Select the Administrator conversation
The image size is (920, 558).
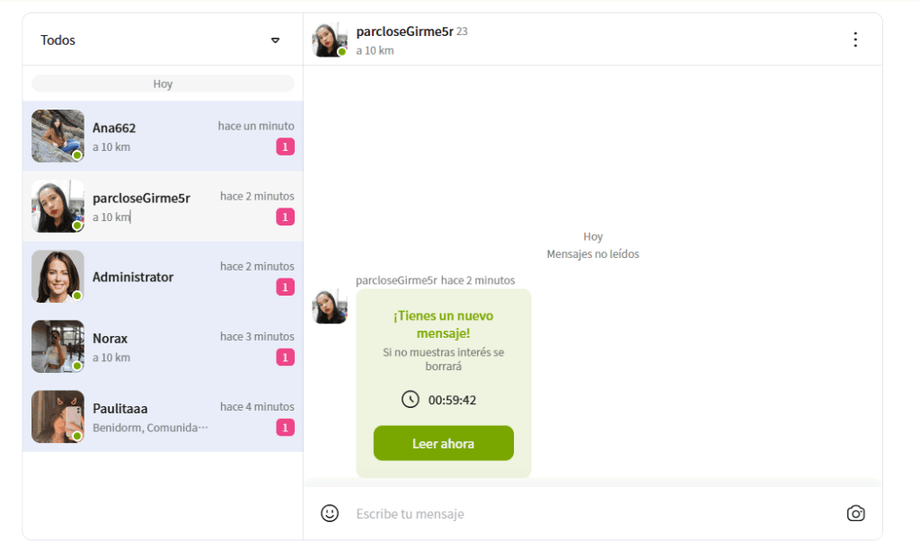pyautogui.click(x=163, y=277)
